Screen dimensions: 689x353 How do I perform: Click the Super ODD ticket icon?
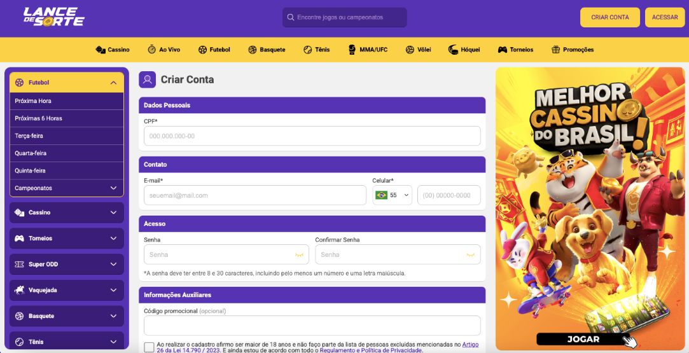(19, 265)
